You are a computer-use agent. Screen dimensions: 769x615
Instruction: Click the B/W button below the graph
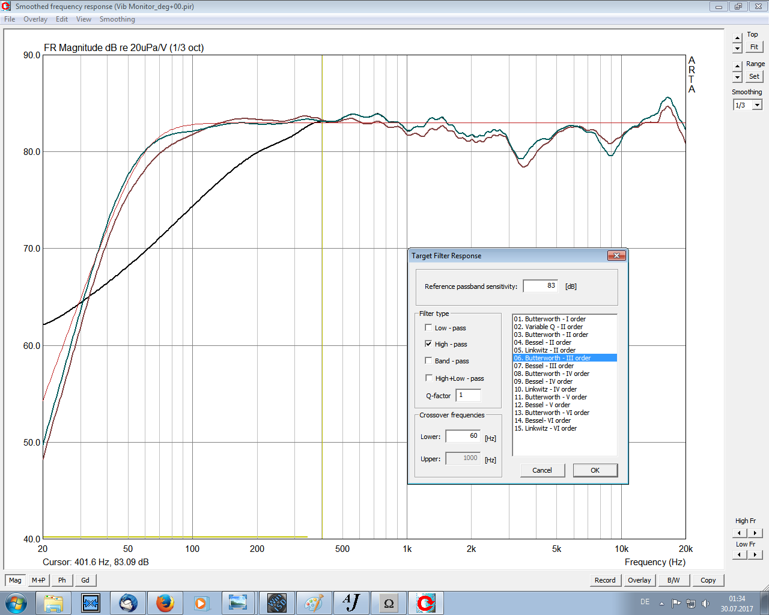pyautogui.click(x=673, y=580)
